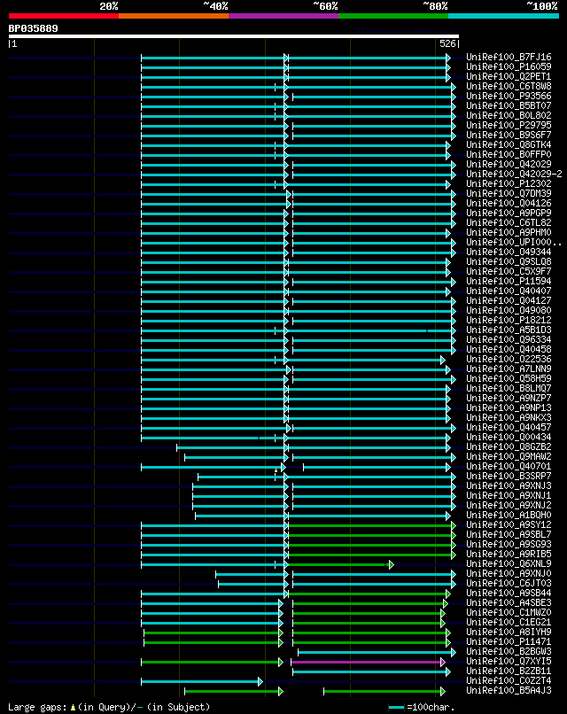The height and width of the screenshot is (714, 567).
Task: Select hit label UniRef100_Q40701
Action: 509,466
